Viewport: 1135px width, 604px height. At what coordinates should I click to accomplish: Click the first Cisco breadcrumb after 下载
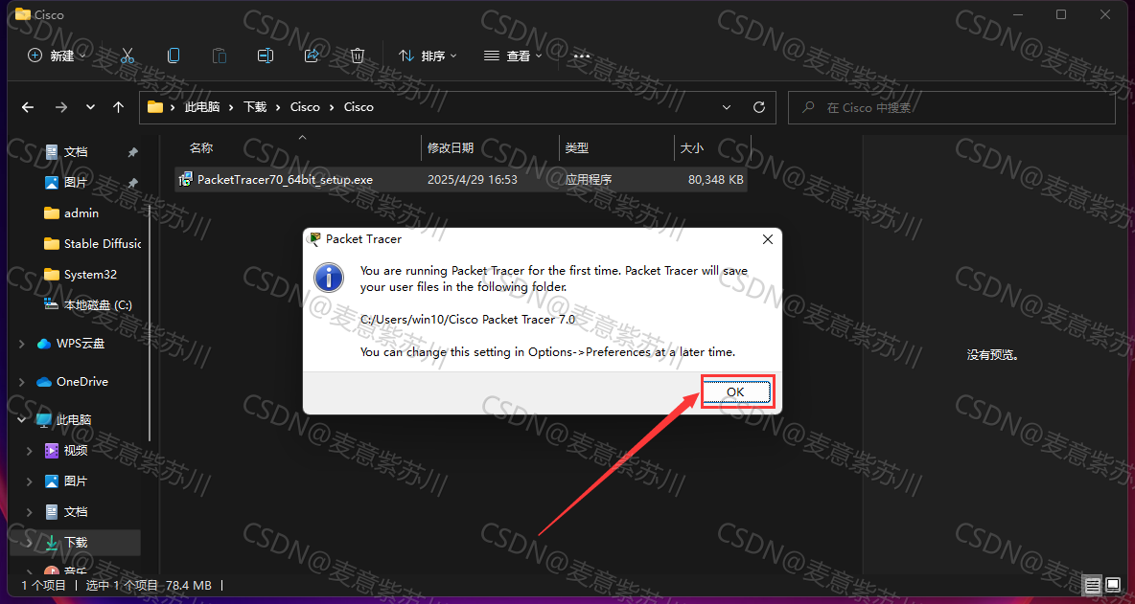coord(305,107)
